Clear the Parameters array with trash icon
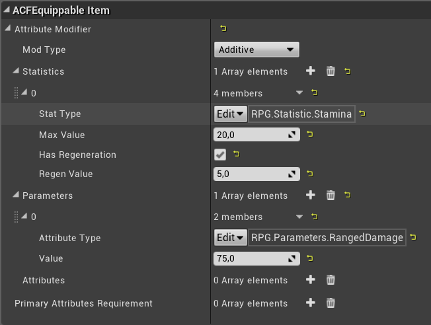This screenshot has width=431, height=325. [331, 196]
